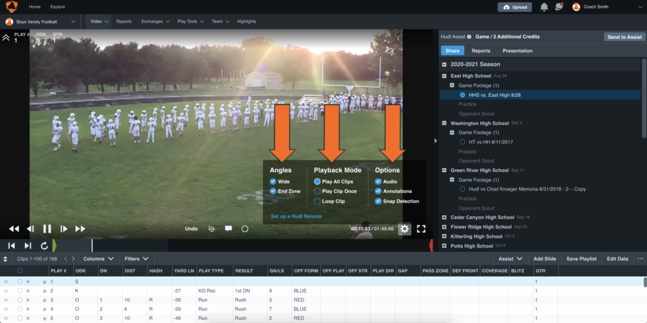This screenshot has height=323, width=647.
Task: Select the spotlight circle tool
Action: (245, 228)
